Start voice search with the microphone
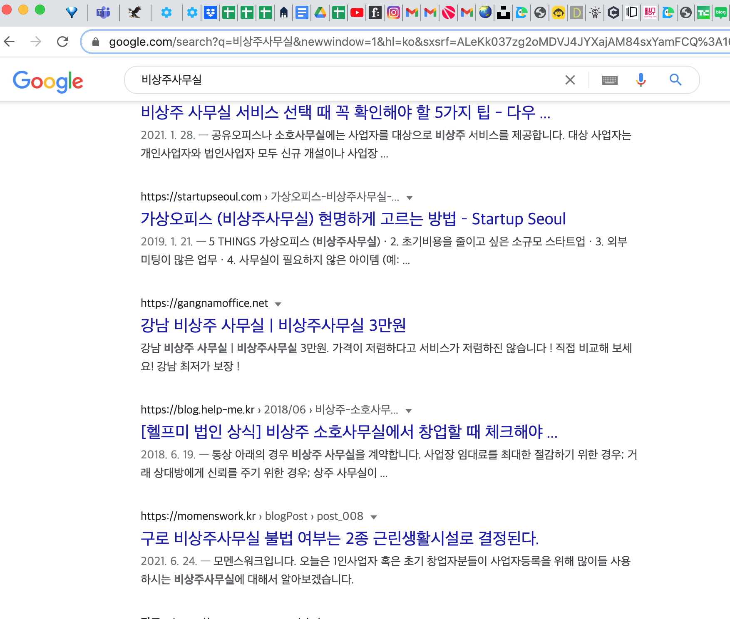Screen dimensions: 730x619 click(x=641, y=79)
